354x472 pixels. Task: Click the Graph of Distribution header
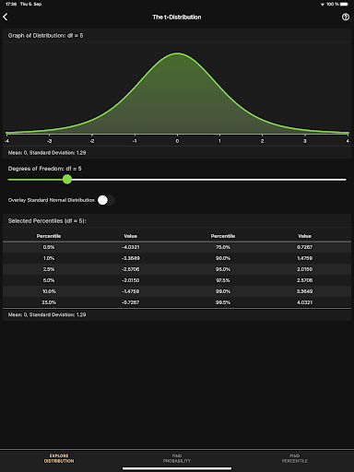point(45,36)
